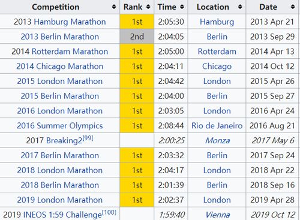Open the Hamburg Marathon link
The image size is (300, 220).
(70, 22)
